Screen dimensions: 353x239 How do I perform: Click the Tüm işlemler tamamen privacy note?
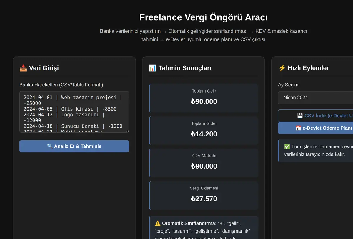point(315,151)
